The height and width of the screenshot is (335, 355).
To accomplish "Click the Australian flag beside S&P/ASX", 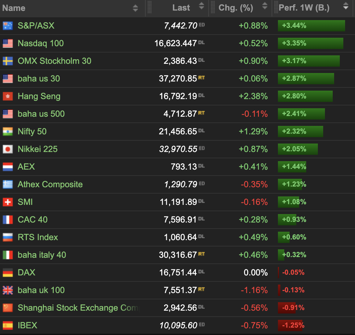I will click(x=8, y=26).
